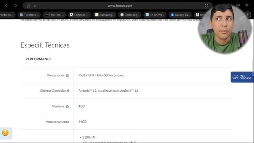Screen dimensions: 254x143
Task: Click the Sistema Operacional row label
Action: (54, 91)
